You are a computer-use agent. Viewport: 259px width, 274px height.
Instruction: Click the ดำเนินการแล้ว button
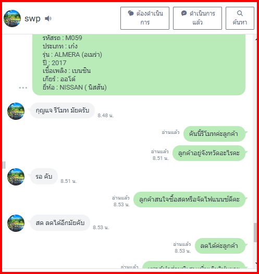coord(198,18)
